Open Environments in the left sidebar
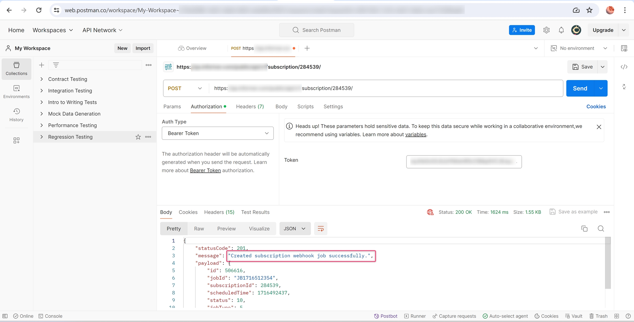The image size is (634, 322). pyautogui.click(x=17, y=92)
